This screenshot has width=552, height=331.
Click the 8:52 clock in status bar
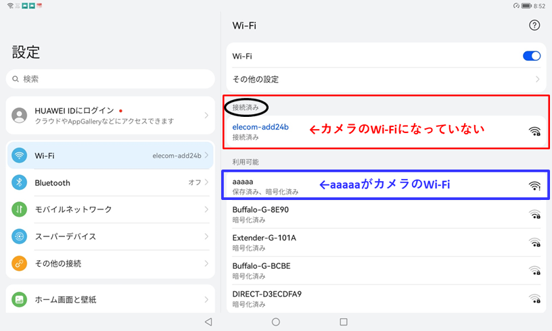click(539, 6)
